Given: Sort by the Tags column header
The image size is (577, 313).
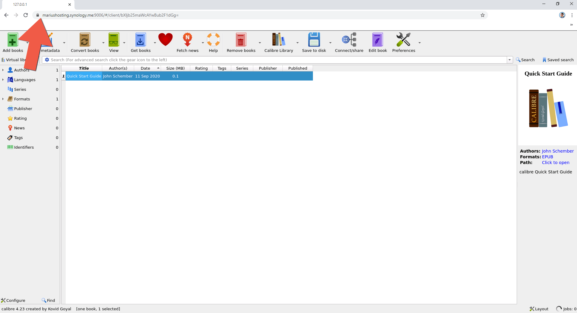Looking at the screenshot, I should click(x=222, y=68).
